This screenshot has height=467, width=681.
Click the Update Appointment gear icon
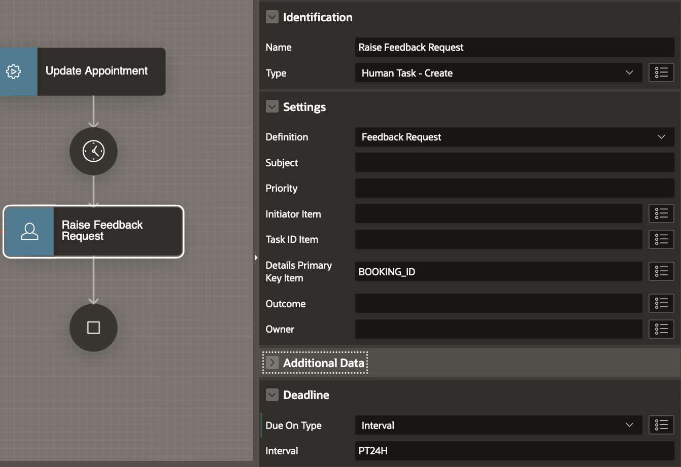point(14,71)
